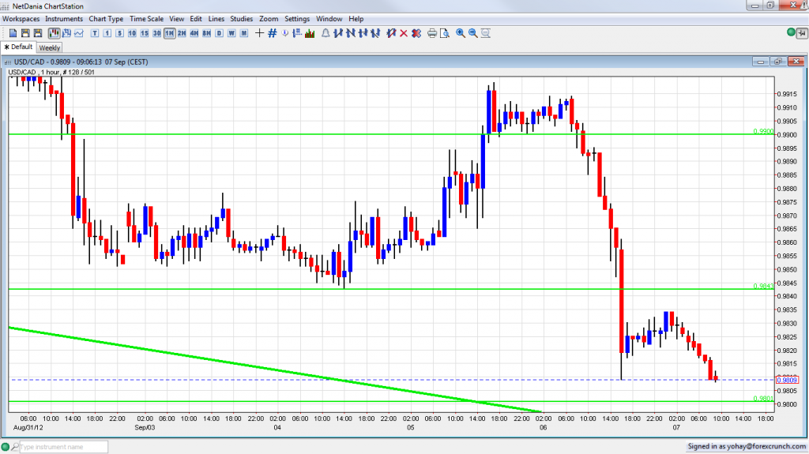The image size is (809, 454).
Task: Switch to candlestick chart type
Action: click(55, 33)
